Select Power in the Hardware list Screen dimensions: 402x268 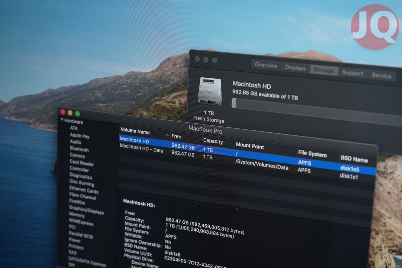(x=74, y=240)
